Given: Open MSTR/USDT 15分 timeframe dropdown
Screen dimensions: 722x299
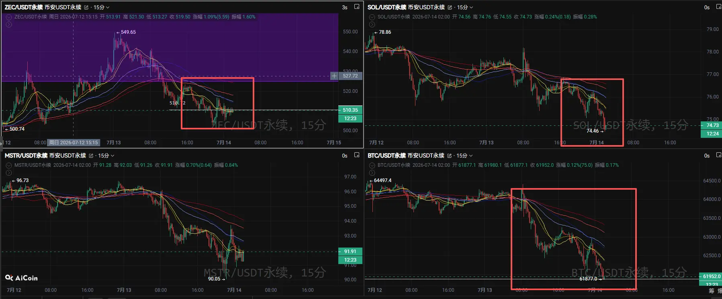Looking at the screenshot, I should 106,156.
